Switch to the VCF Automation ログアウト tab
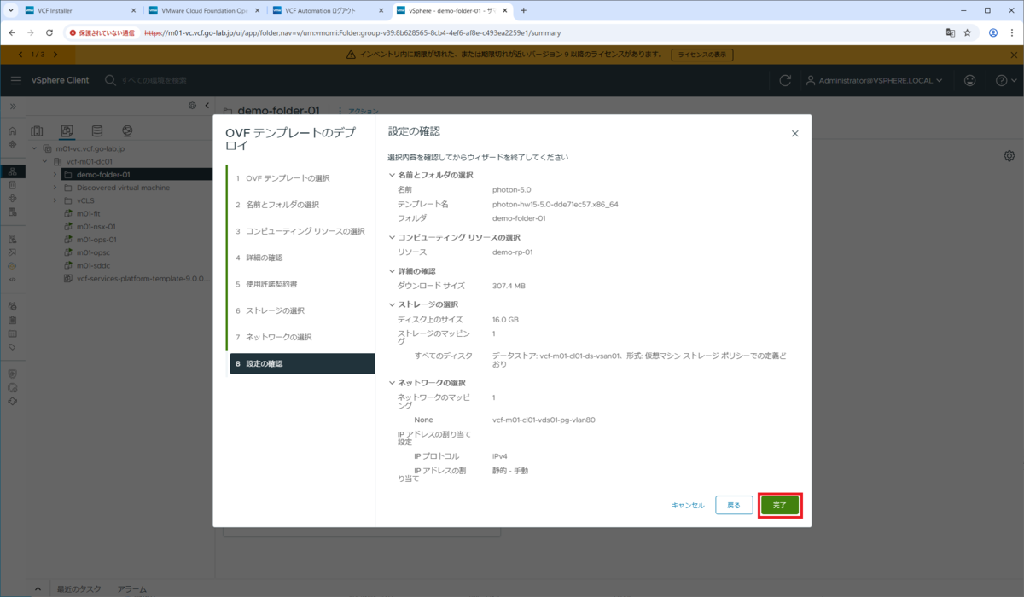1024x597 pixels. (x=329, y=10)
